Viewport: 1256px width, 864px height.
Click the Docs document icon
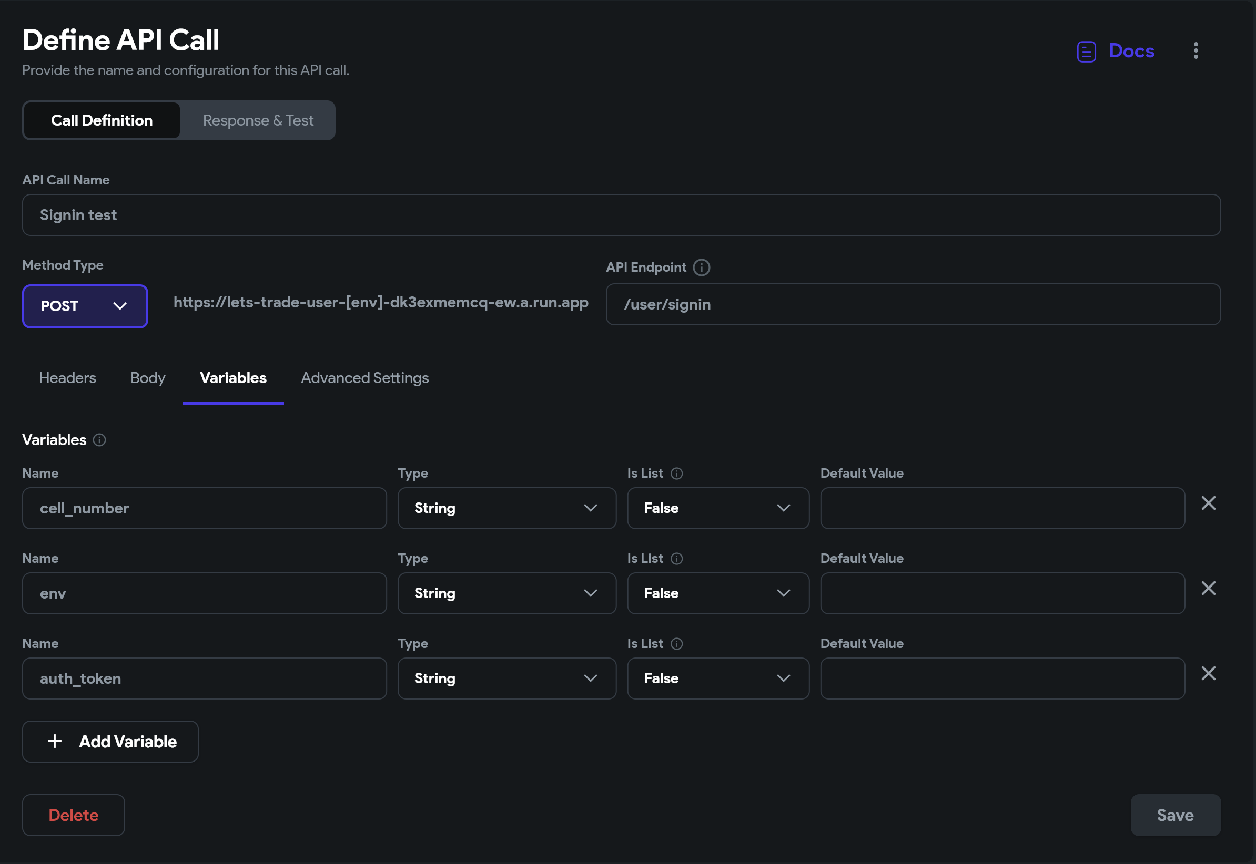pyautogui.click(x=1086, y=51)
